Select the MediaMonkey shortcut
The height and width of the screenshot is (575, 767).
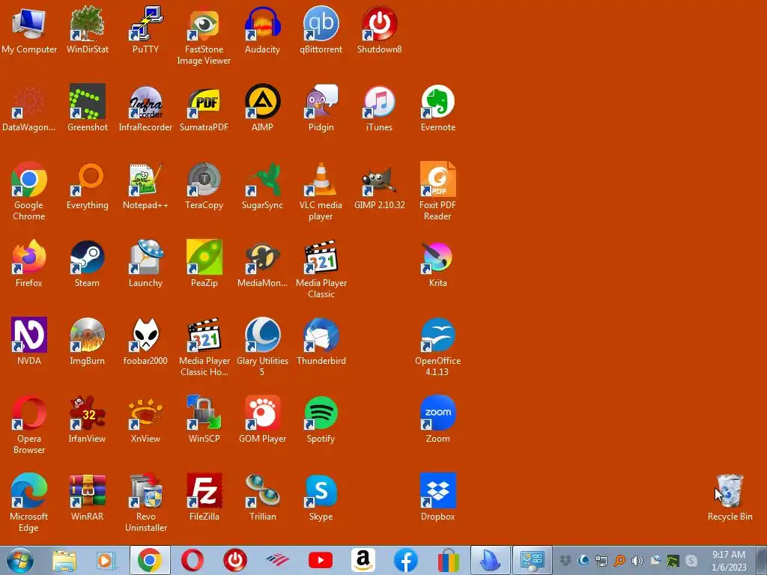tap(263, 257)
